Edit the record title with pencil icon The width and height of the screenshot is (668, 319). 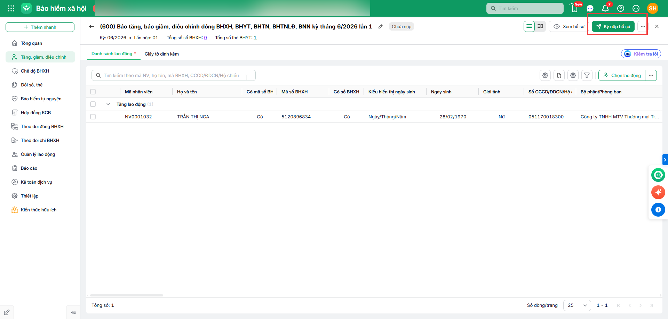381,26
